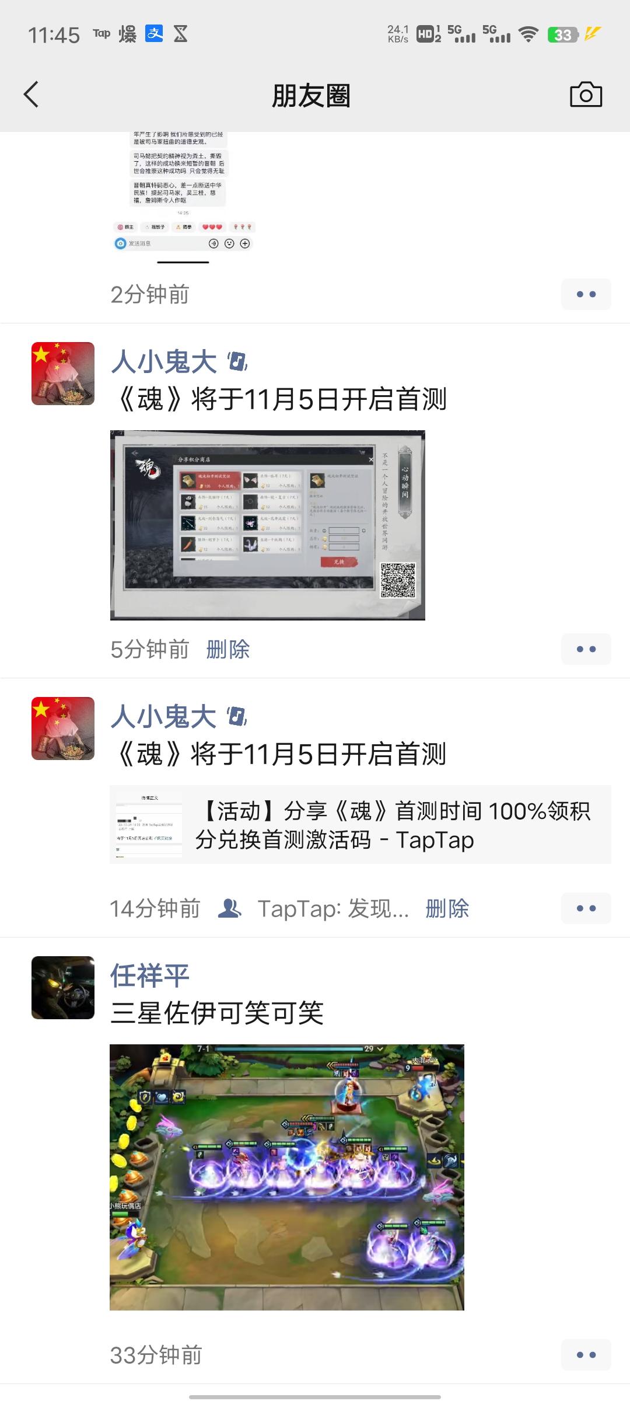
Task: Tap the 朋友圈 title in header
Action: 311,96
